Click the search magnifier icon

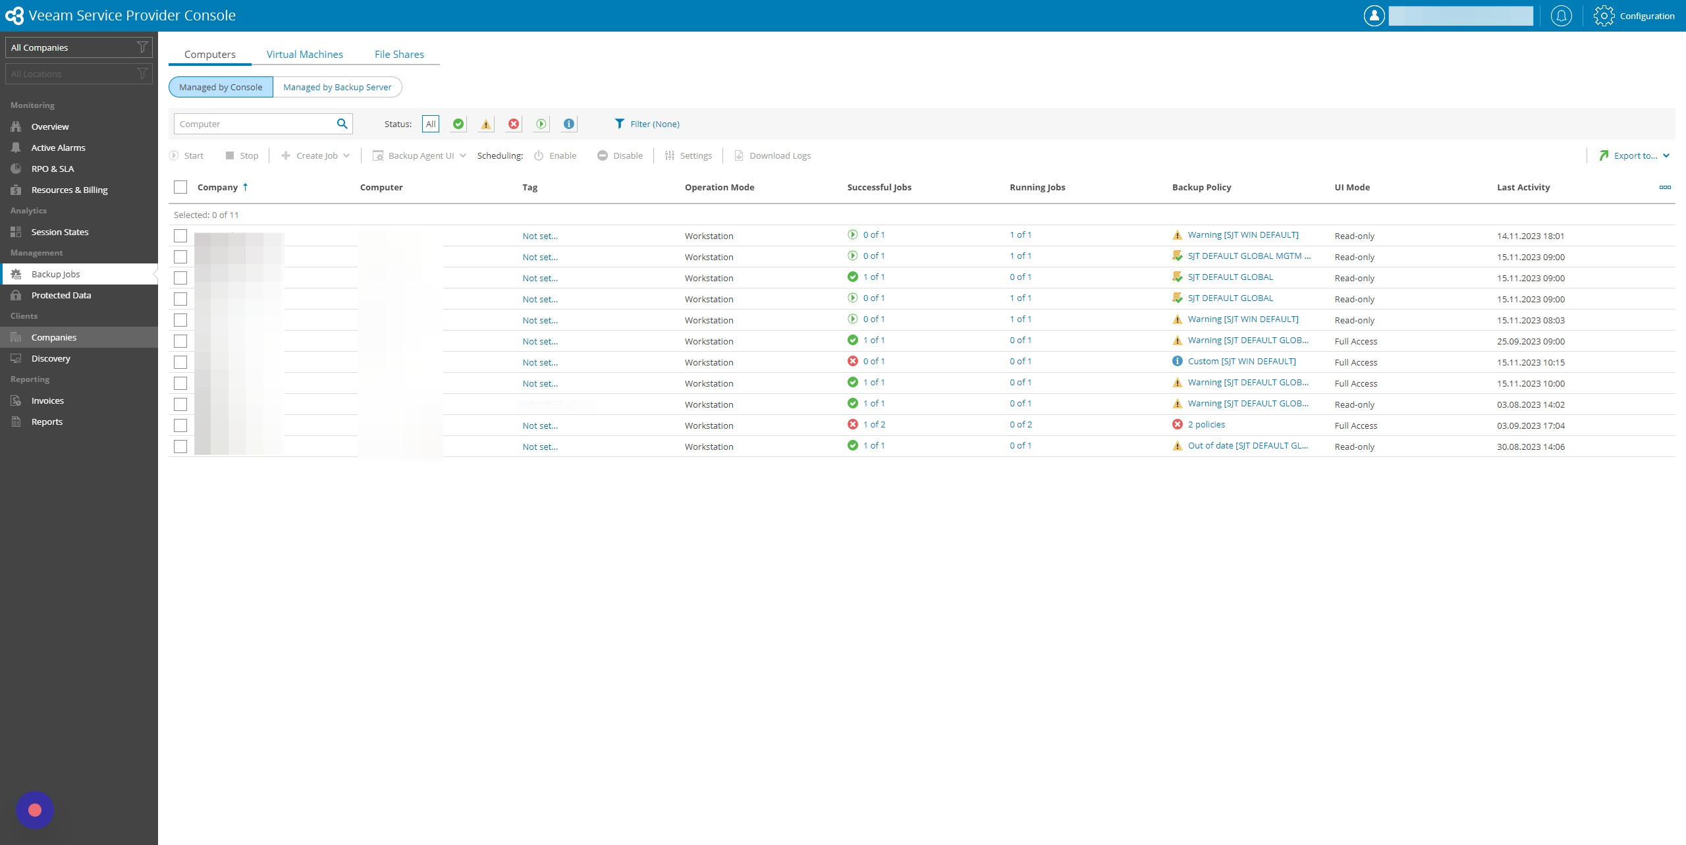pos(342,124)
